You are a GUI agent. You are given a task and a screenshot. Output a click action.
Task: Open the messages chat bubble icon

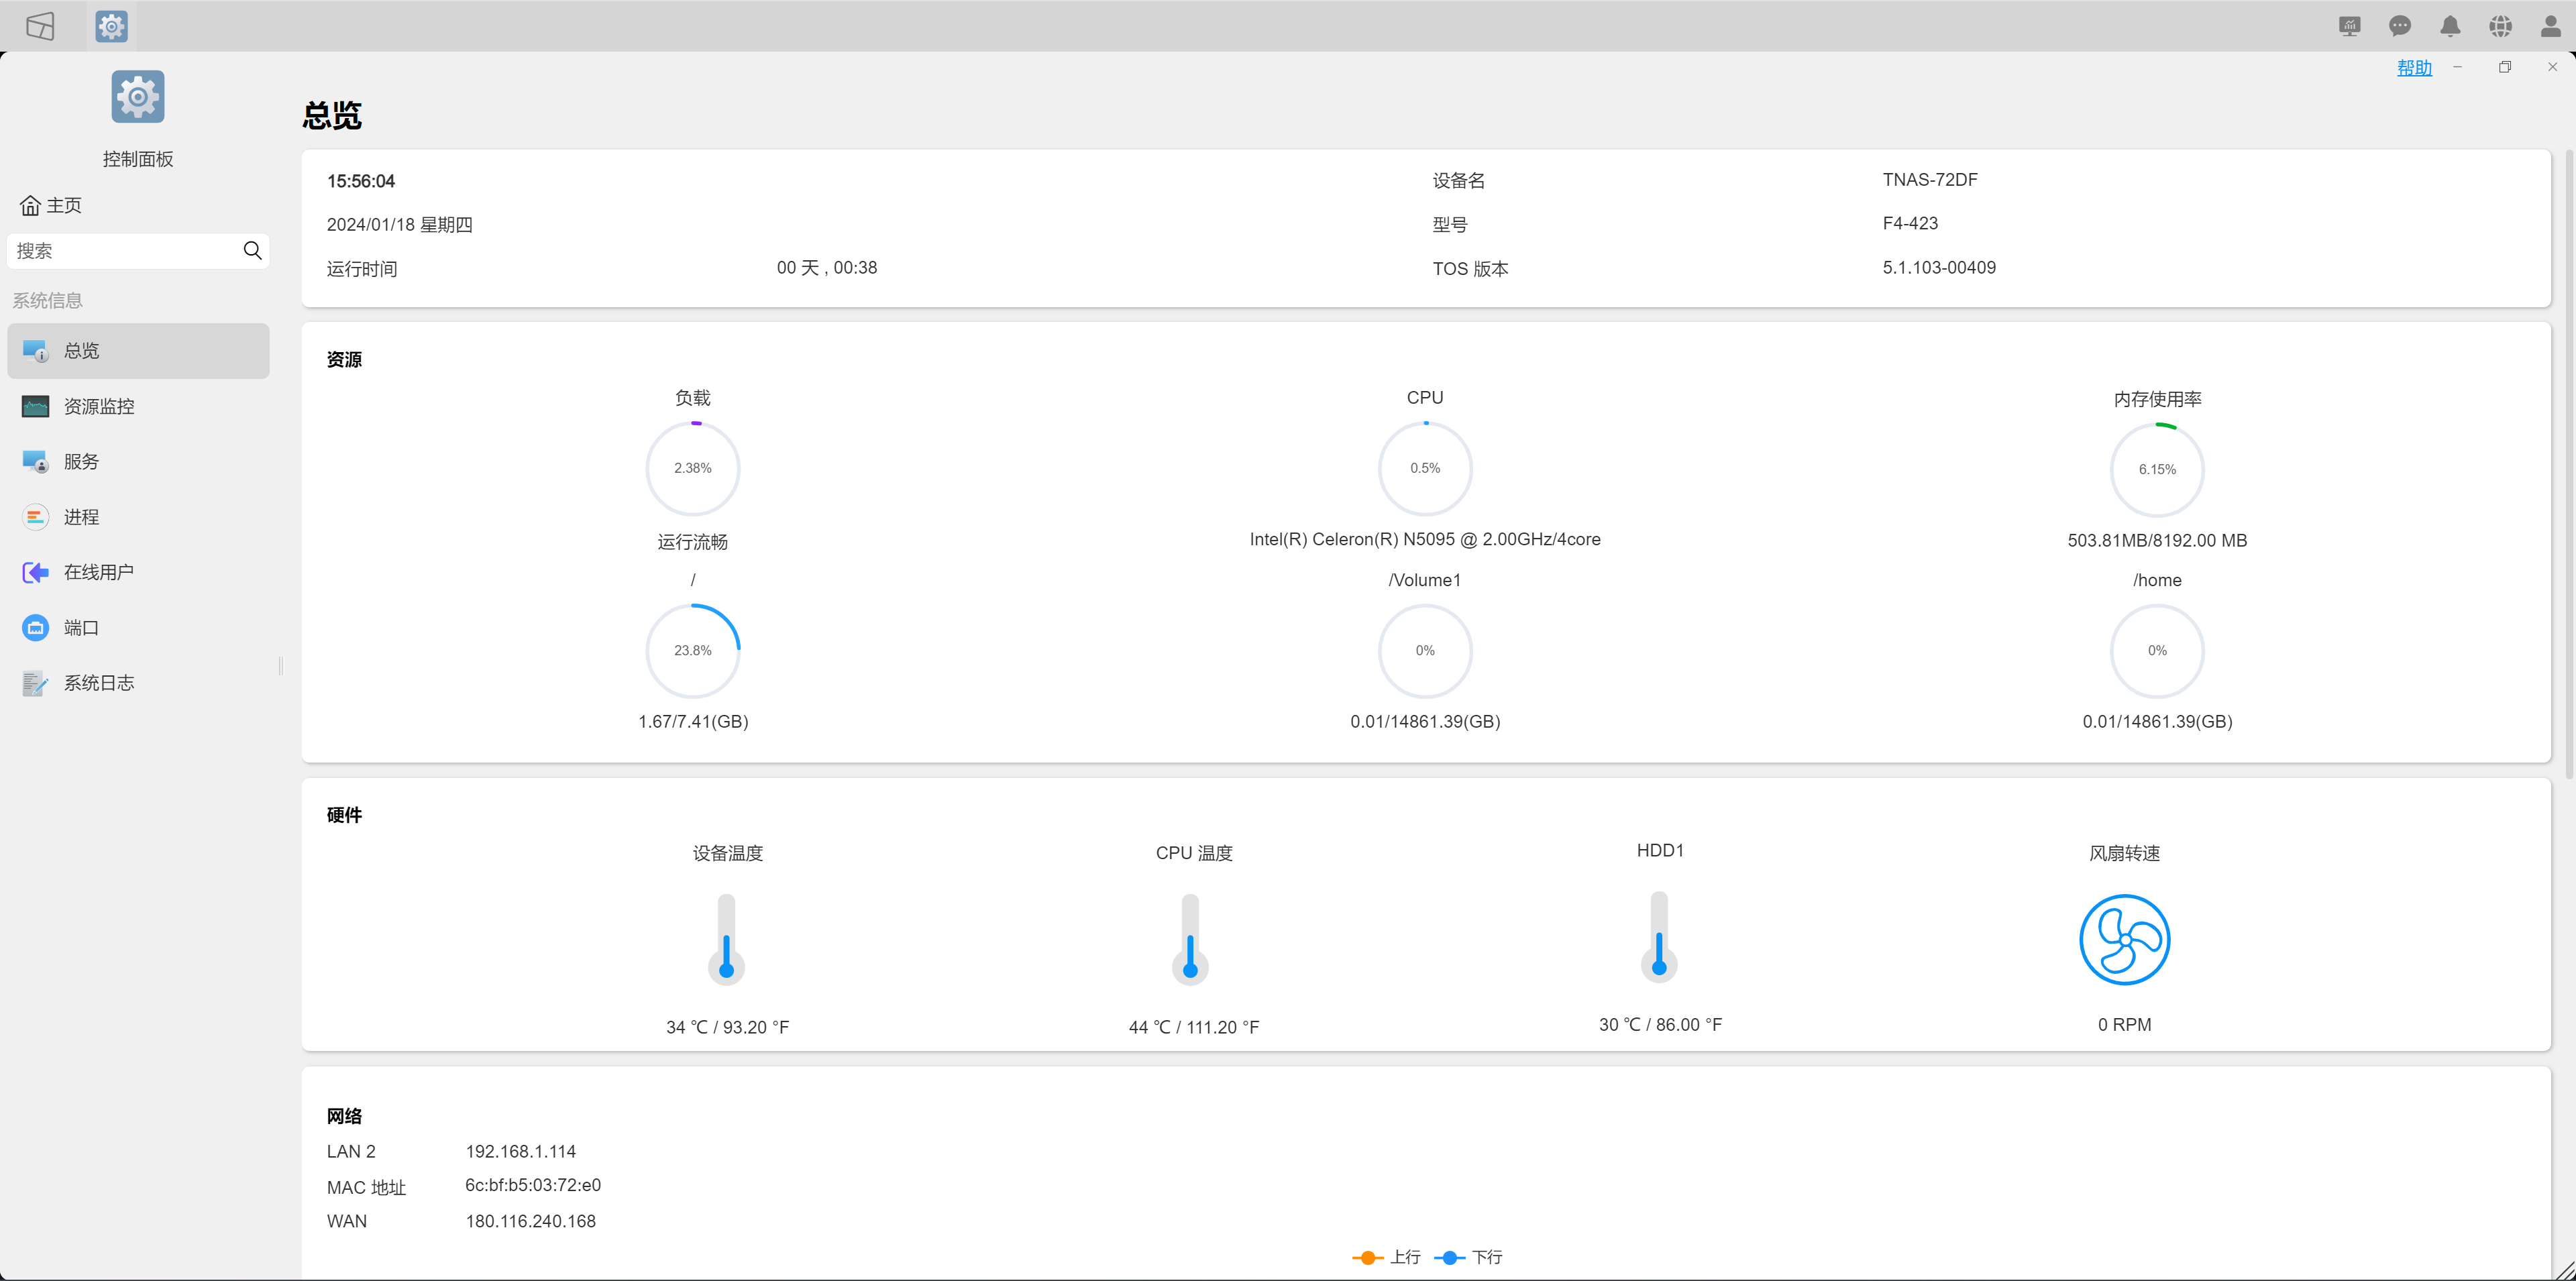click(2399, 26)
